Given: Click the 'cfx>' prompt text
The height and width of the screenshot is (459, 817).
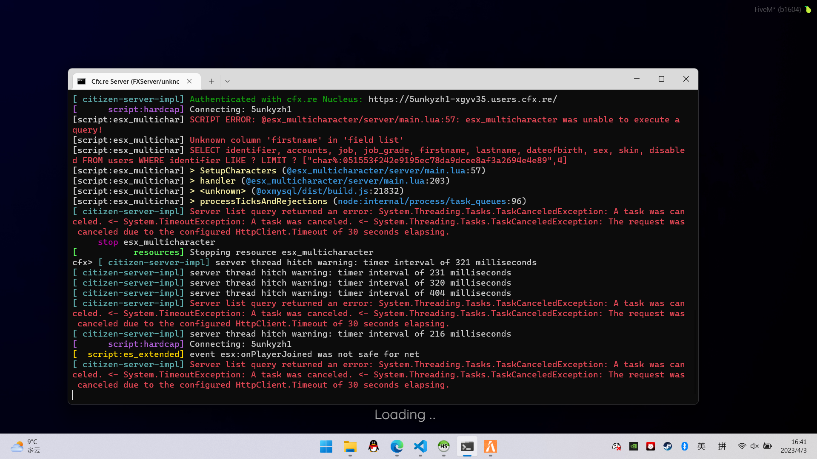Looking at the screenshot, I should (82, 262).
